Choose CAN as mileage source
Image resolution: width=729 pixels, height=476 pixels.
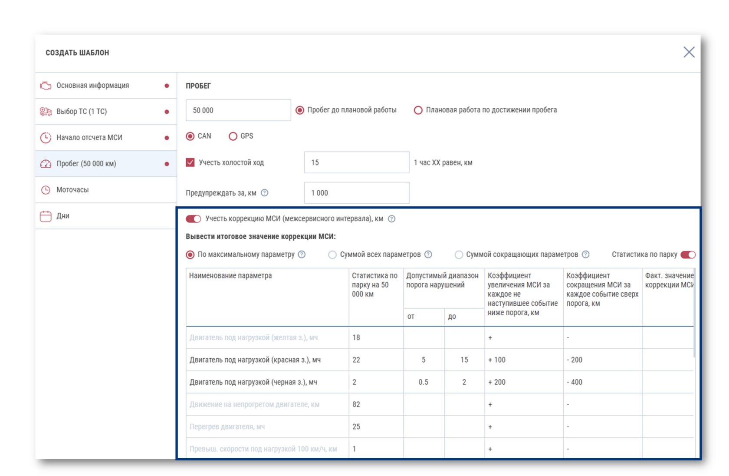(x=190, y=136)
